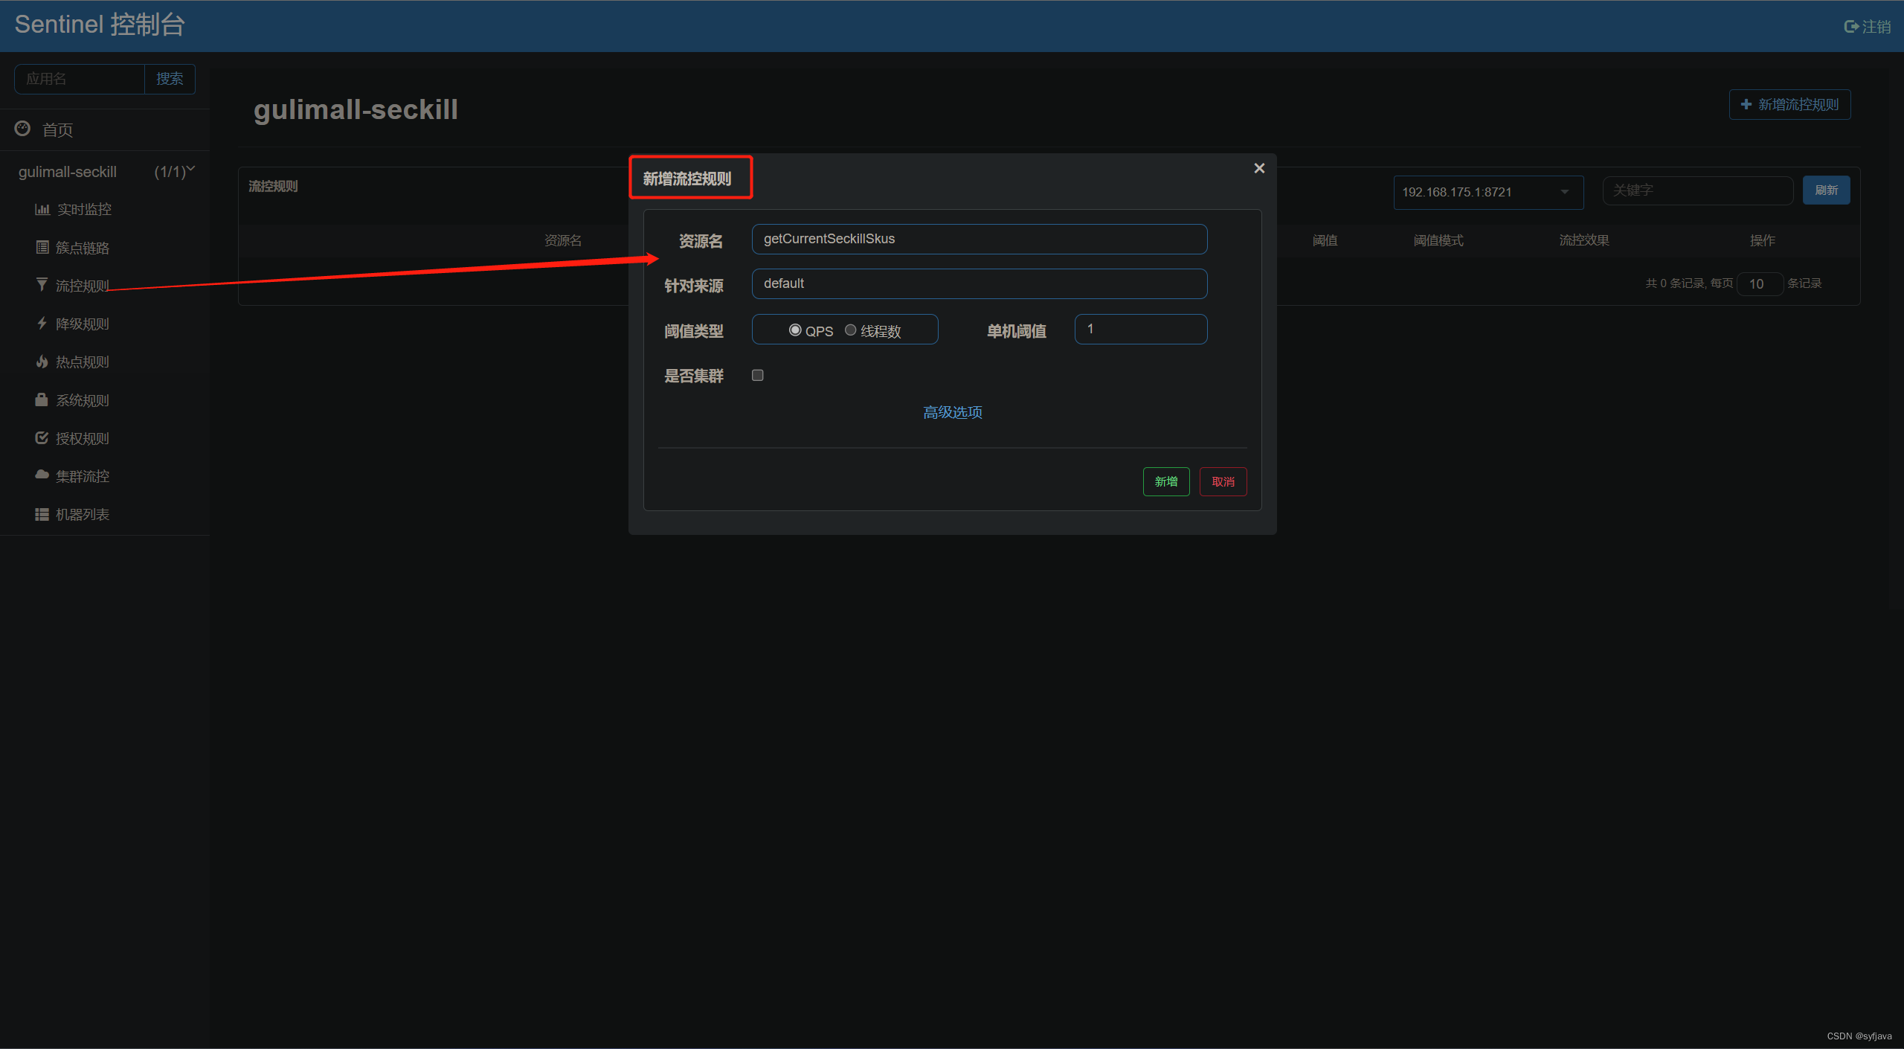
Task: Click the lightning bolt icon for 降级规则
Action: [42, 323]
